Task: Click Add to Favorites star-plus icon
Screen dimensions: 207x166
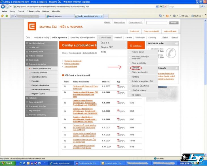Action: [x=7, y=16]
